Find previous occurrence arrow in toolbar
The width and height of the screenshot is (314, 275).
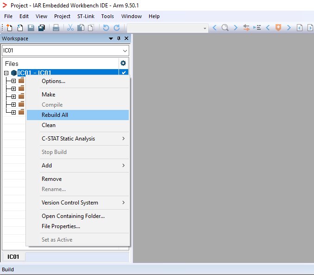point(214,27)
